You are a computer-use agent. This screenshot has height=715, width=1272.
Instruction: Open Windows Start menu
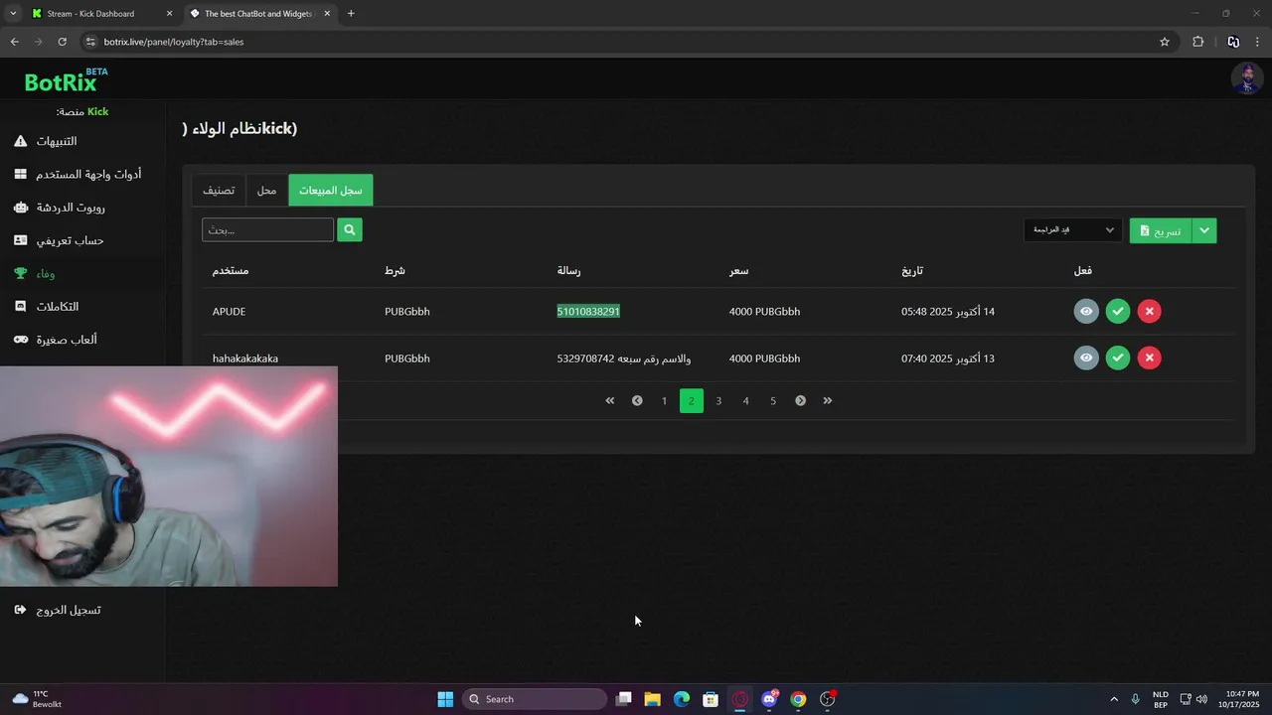445,699
